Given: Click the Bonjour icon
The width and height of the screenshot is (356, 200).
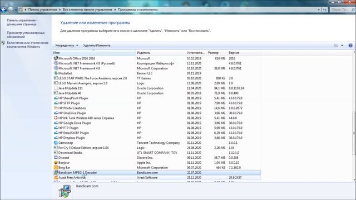Looking at the screenshot, I should click(x=56, y=163).
